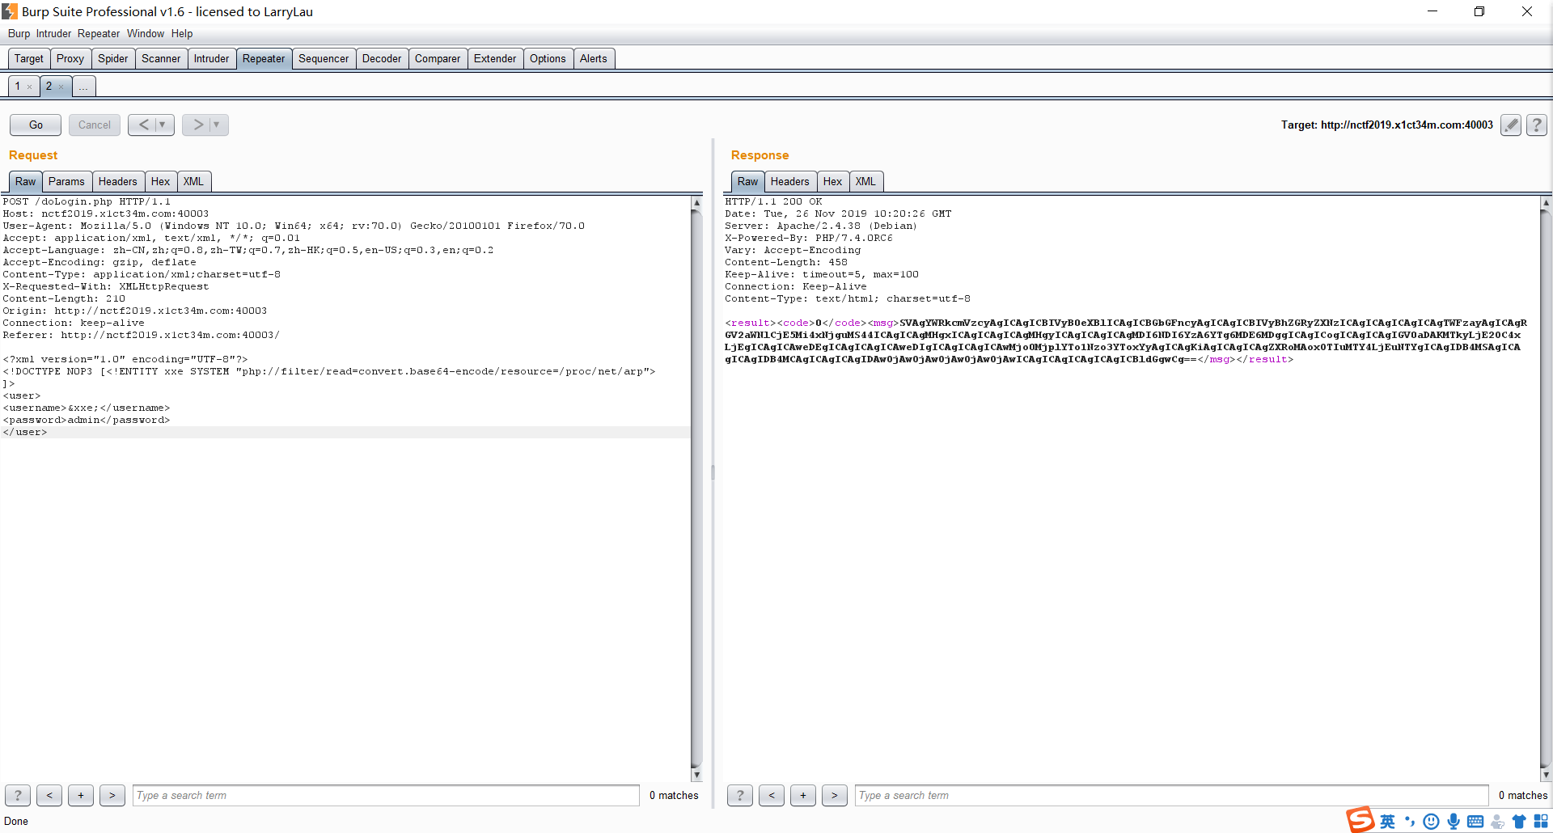Switch to the Scanner tab

161,58
